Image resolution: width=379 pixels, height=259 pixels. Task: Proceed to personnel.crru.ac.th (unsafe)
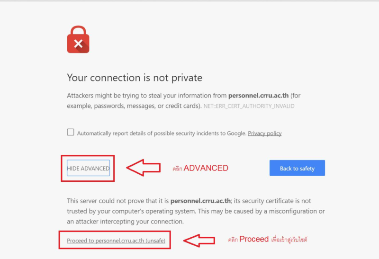(x=116, y=241)
